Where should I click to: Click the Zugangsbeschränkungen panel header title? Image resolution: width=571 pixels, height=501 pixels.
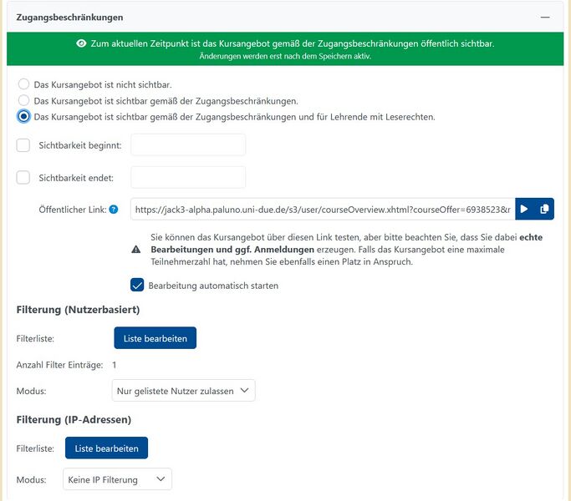pyautogui.click(x=70, y=17)
